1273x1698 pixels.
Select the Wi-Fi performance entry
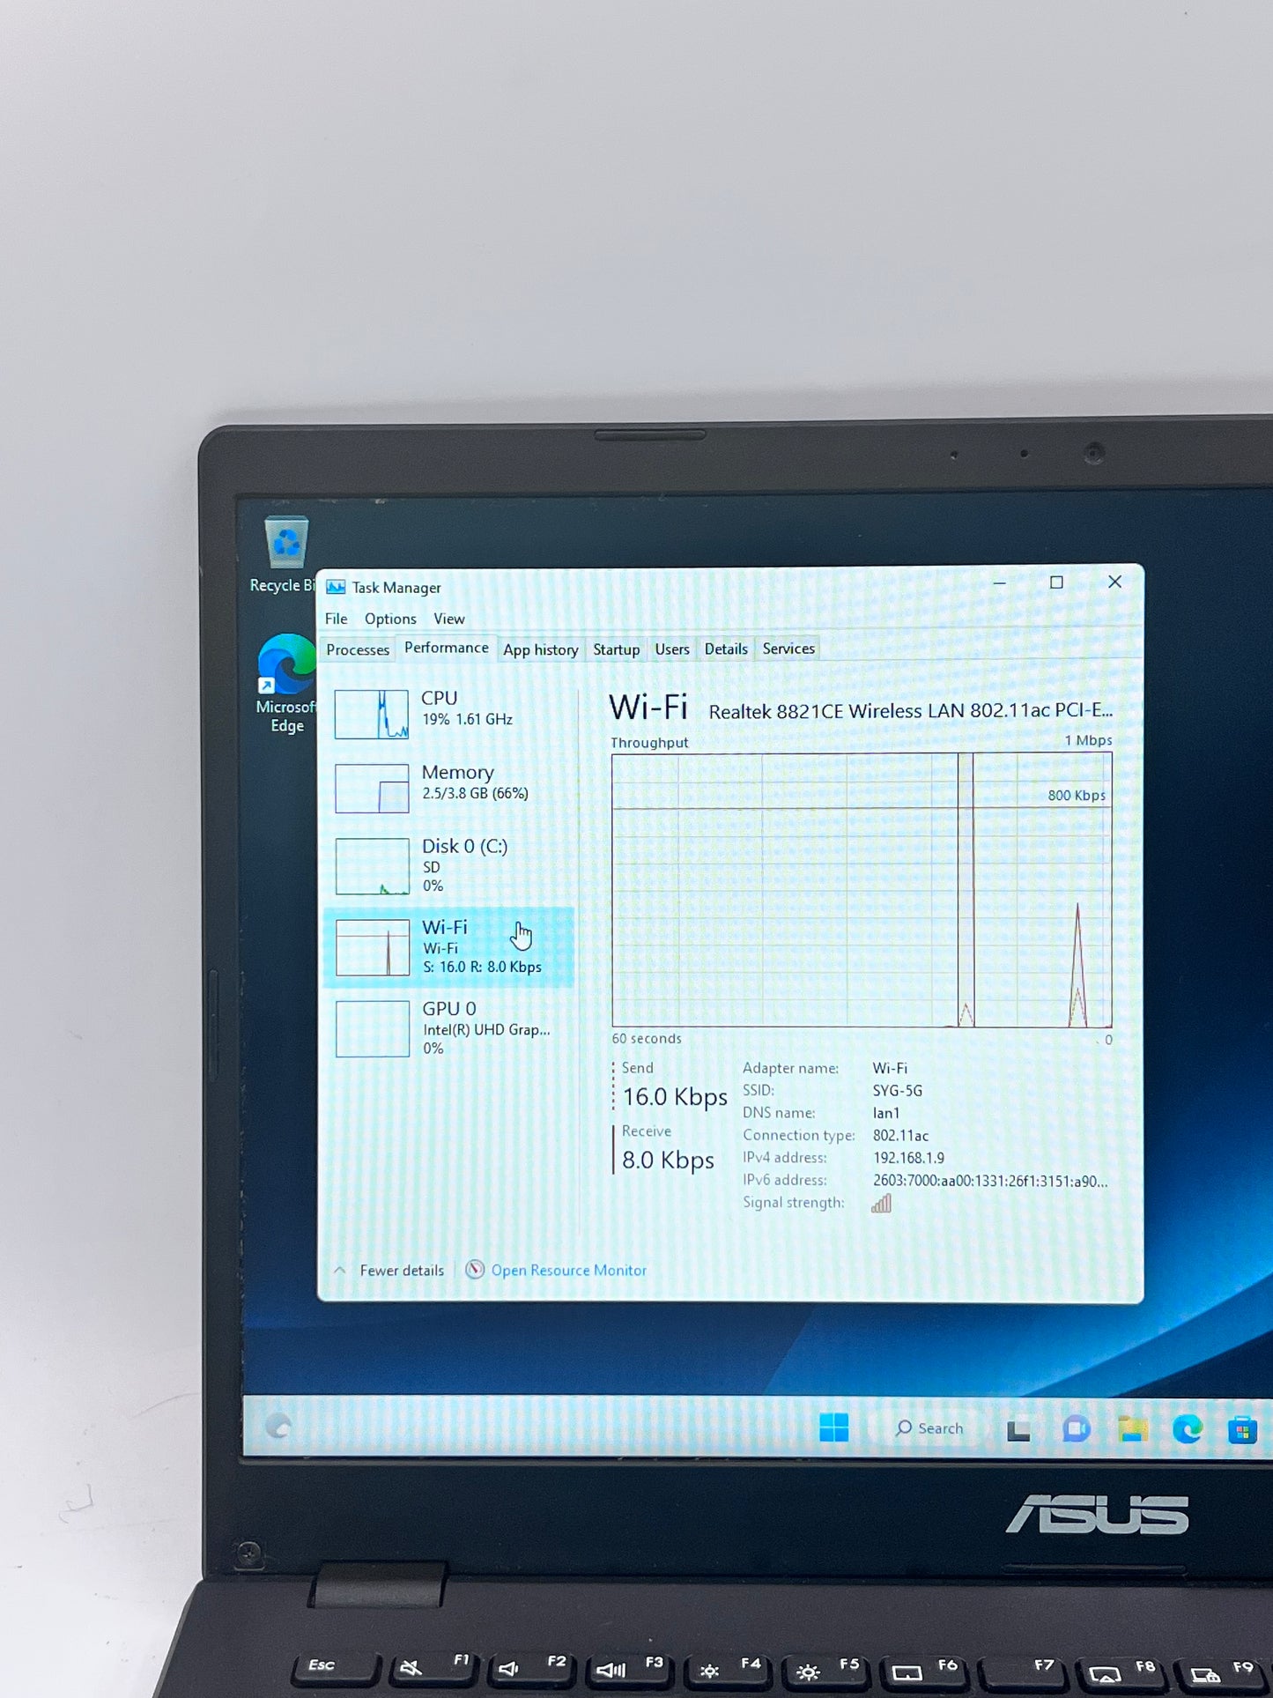(449, 947)
